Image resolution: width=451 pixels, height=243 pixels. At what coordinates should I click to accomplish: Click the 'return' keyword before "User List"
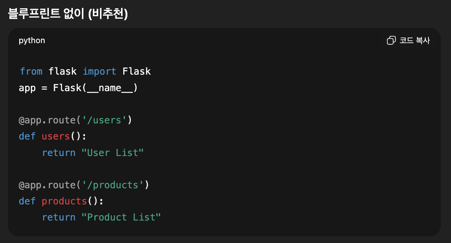59,153
